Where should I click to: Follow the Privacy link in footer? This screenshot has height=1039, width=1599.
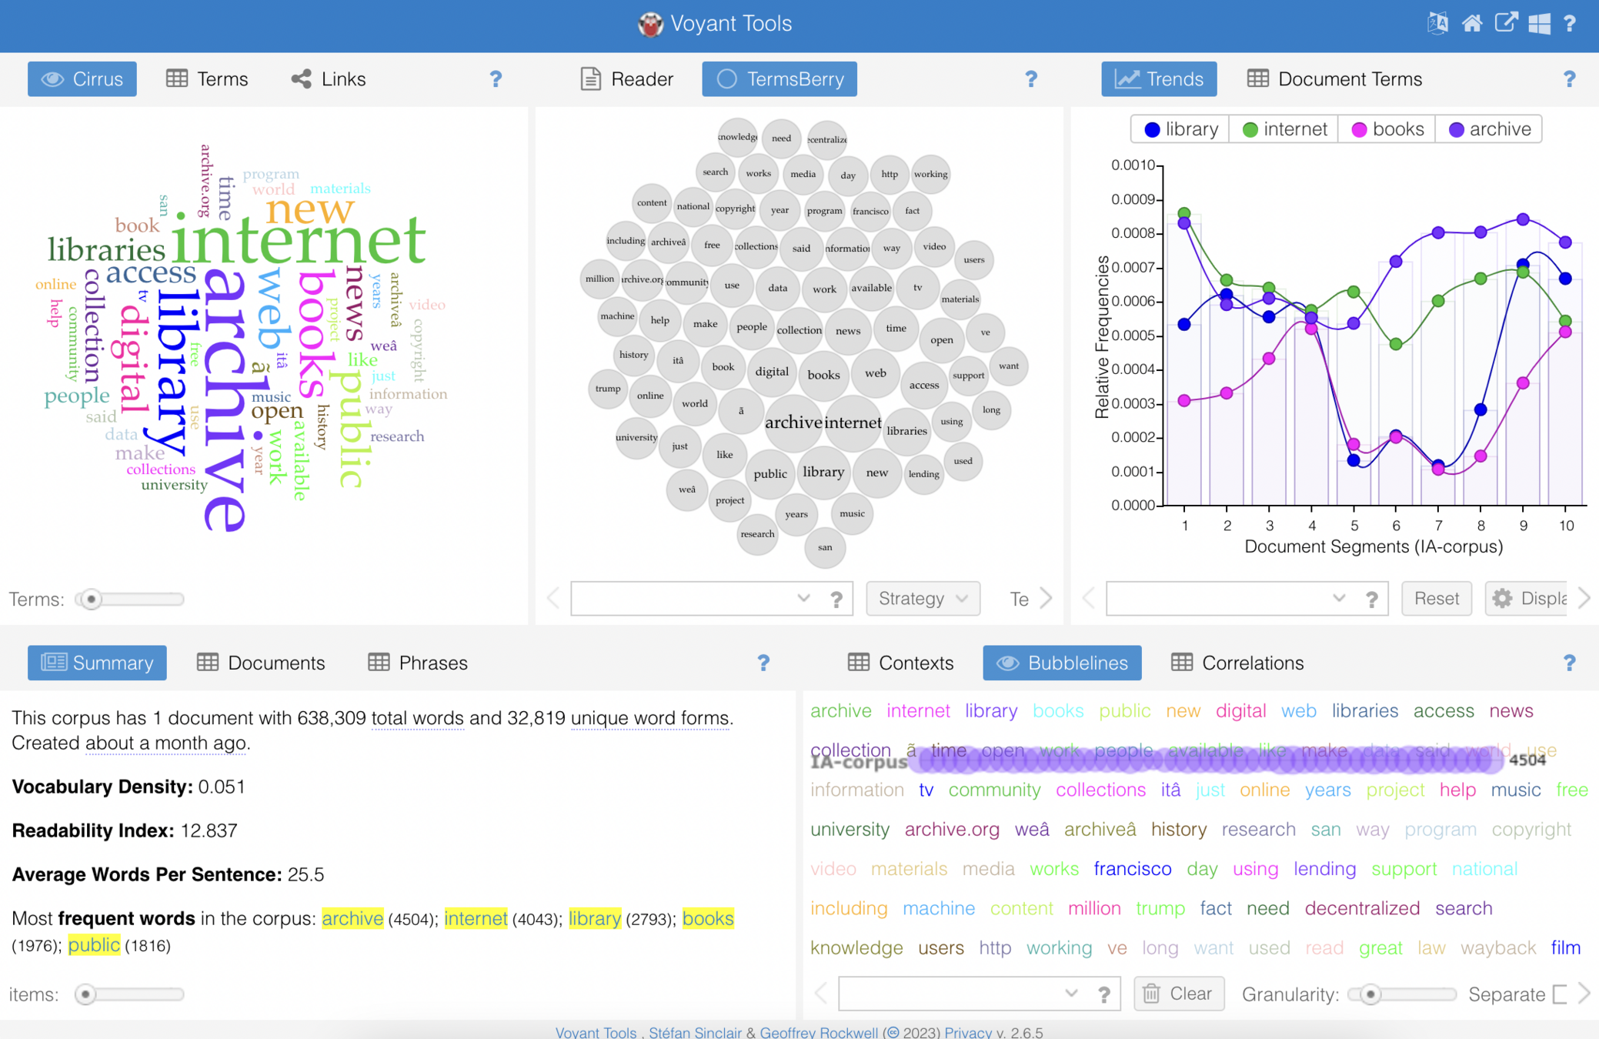tap(967, 1032)
